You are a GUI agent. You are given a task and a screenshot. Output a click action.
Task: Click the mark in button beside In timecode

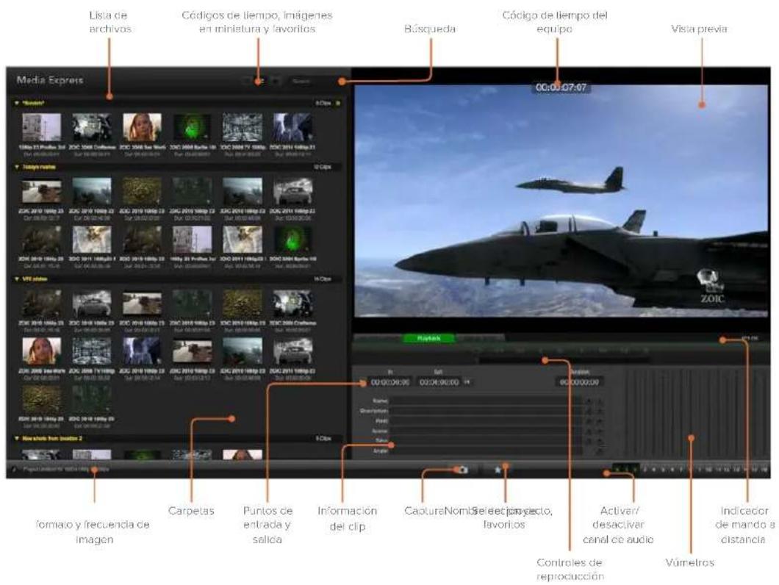365,382
